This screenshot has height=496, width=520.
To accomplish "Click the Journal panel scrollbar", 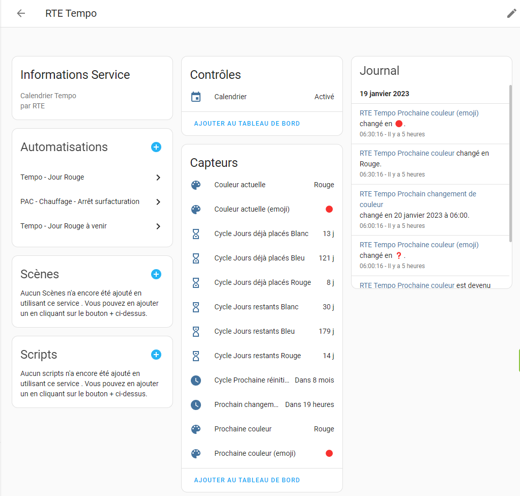I will tap(510, 163).
